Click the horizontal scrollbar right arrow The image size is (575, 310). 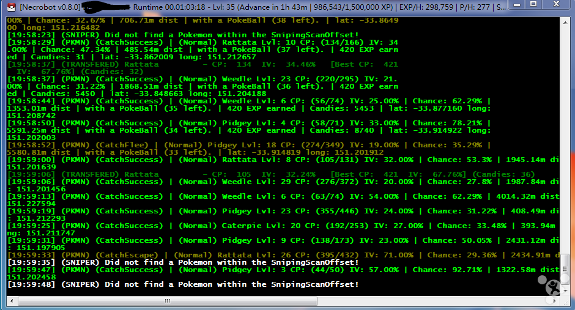(x=555, y=301)
